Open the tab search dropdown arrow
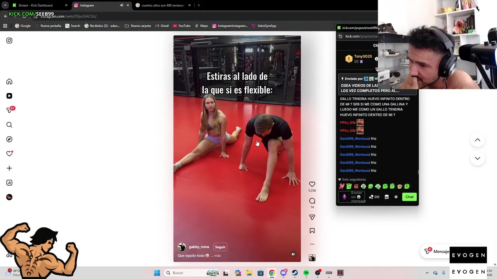The height and width of the screenshot is (279, 497). [x=5, y=5]
